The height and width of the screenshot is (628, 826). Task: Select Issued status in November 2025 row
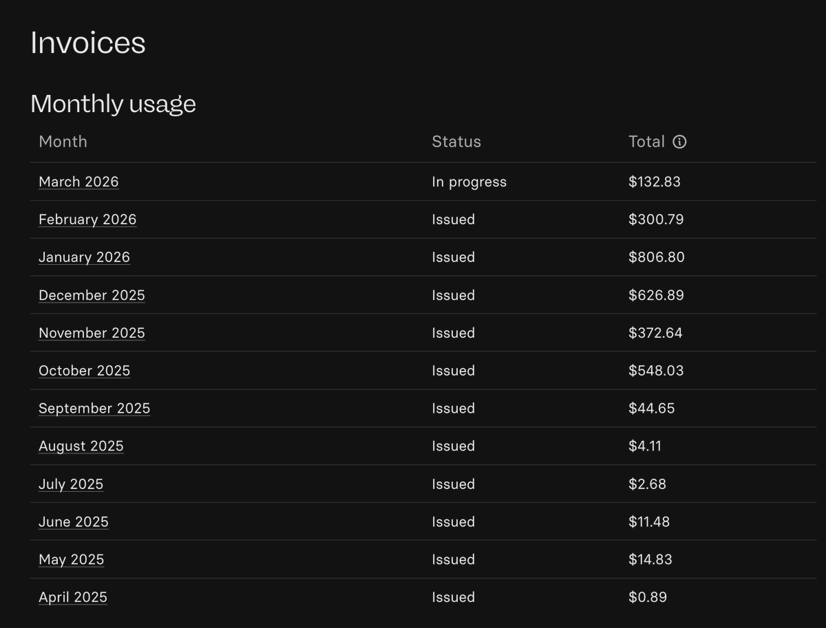454,333
